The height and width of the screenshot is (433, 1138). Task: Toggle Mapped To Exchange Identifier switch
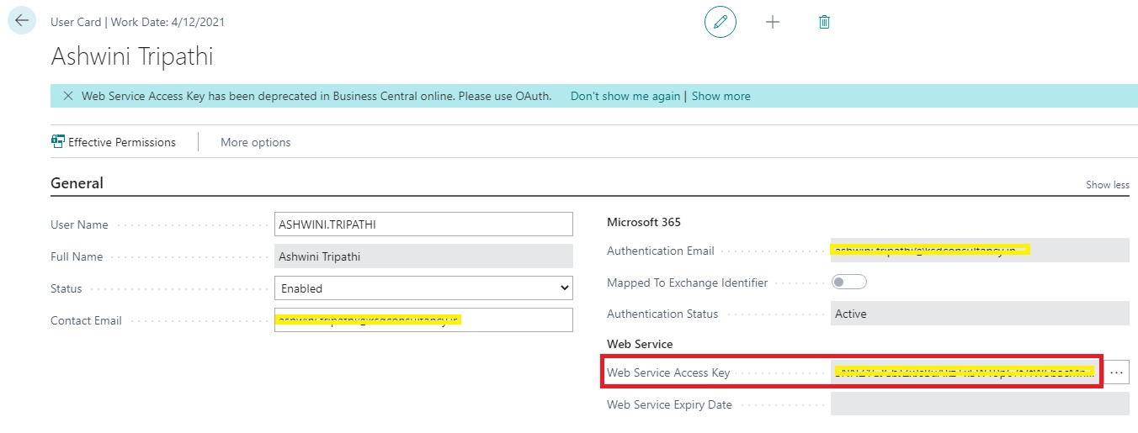pos(848,283)
